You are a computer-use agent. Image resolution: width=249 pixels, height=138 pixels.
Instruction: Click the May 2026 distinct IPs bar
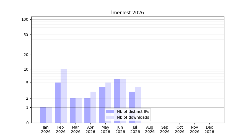pos(102,105)
